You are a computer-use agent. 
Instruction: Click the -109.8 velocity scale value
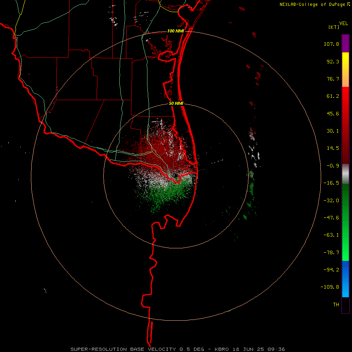[330, 287]
